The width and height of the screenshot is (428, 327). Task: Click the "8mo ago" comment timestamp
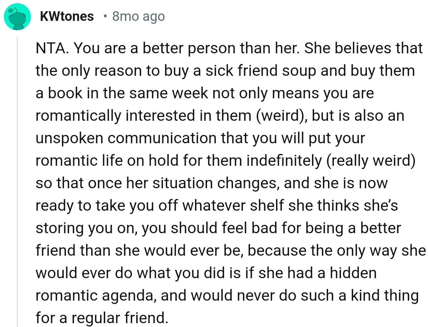(x=138, y=16)
